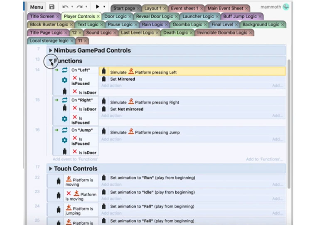Click player sprite icon beside isDoor in event 16
The width and height of the screenshot is (317, 225).
(64, 151)
